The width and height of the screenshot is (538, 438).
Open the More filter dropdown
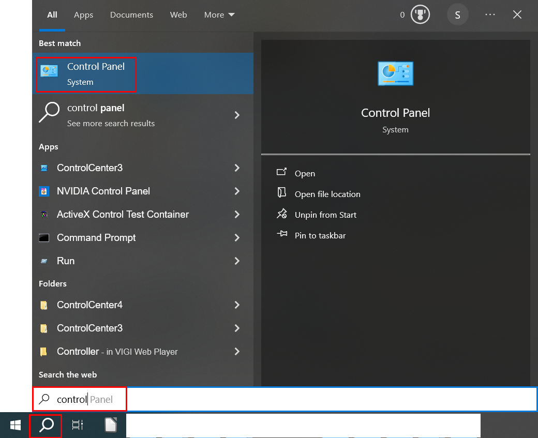tap(219, 15)
